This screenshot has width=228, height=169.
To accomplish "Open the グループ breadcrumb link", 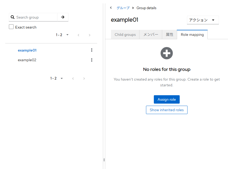I will click(x=123, y=8).
